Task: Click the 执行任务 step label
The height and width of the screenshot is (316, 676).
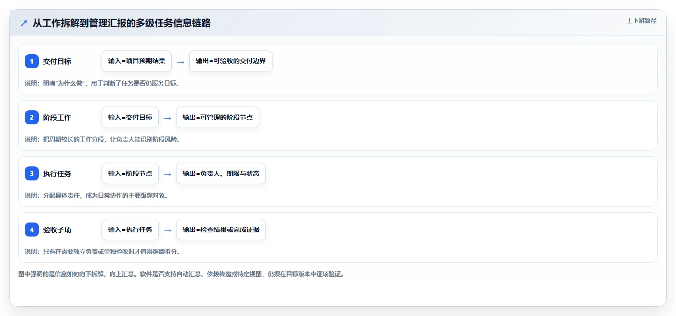Action: pyautogui.click(x=57, y=173)
